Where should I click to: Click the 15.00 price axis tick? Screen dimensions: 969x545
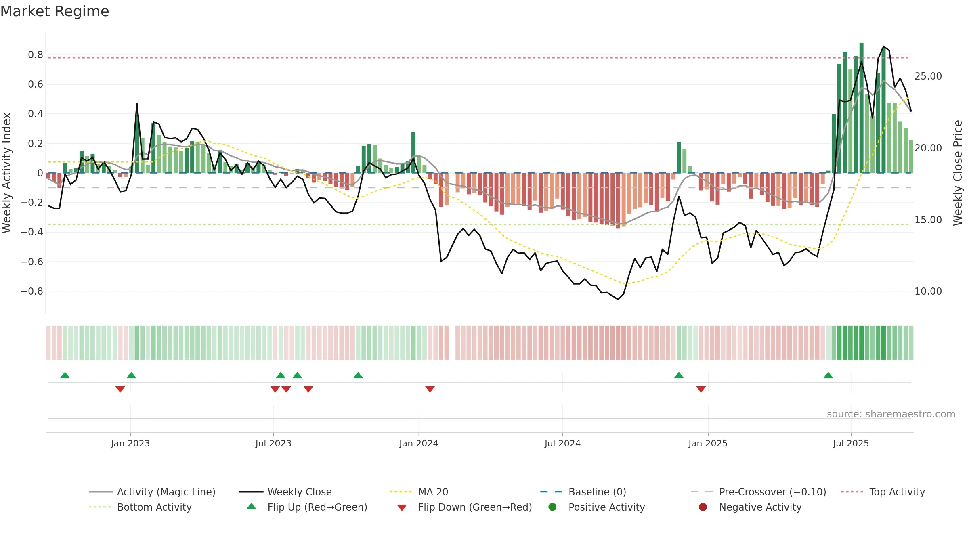pyautogui.click(x=928, y=220)
